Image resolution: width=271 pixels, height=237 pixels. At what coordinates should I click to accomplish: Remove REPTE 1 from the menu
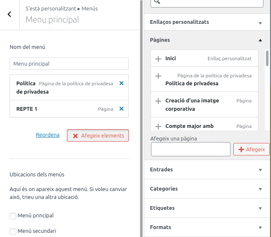coord(121,109)
